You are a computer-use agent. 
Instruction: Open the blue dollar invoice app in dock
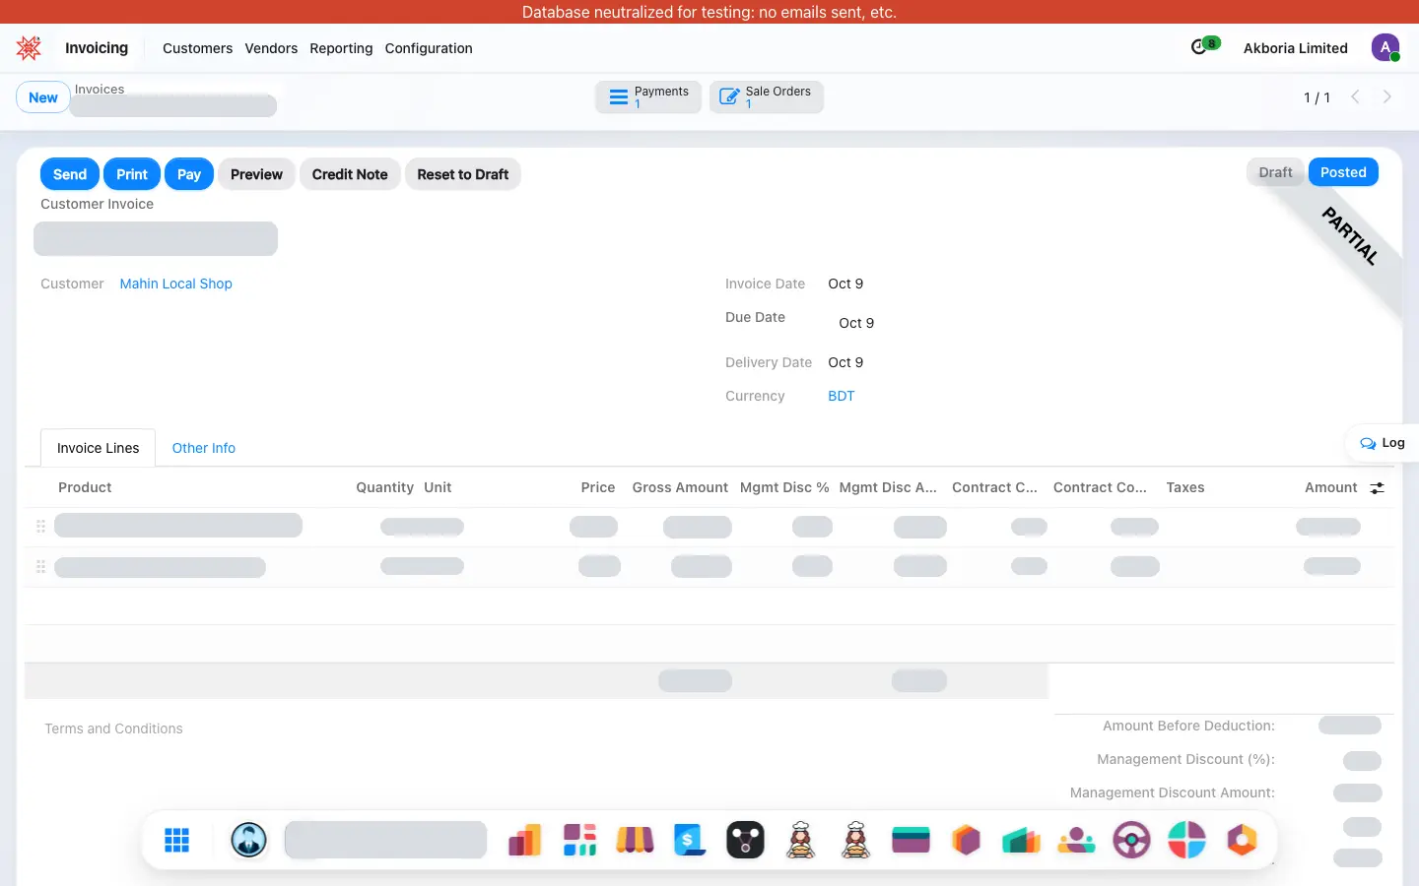coord(690,840)
